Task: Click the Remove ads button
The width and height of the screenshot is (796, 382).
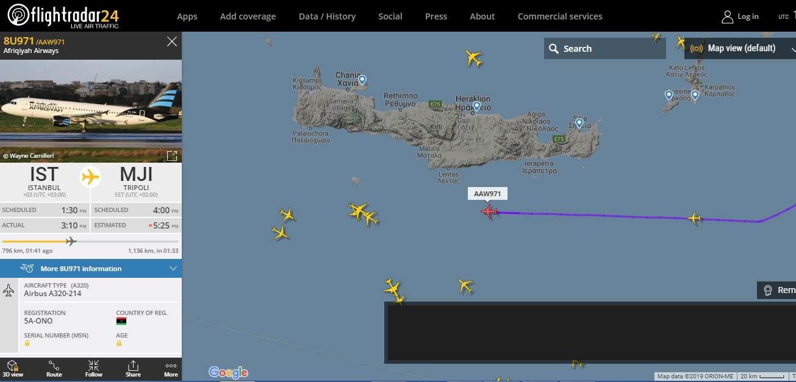Action: (776, 290)
